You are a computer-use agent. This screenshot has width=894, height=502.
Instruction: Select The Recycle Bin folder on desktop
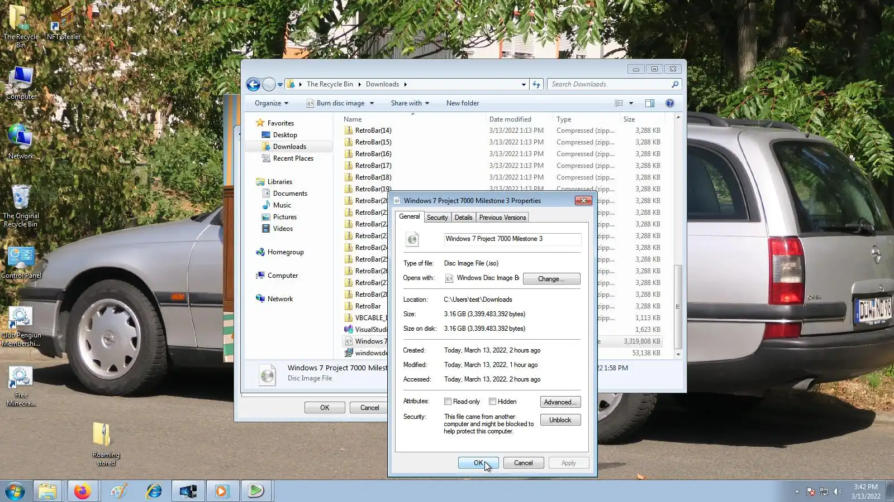pyautogui.click(x=21, y=26)
